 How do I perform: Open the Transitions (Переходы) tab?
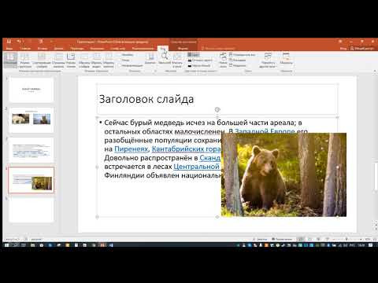77,48
